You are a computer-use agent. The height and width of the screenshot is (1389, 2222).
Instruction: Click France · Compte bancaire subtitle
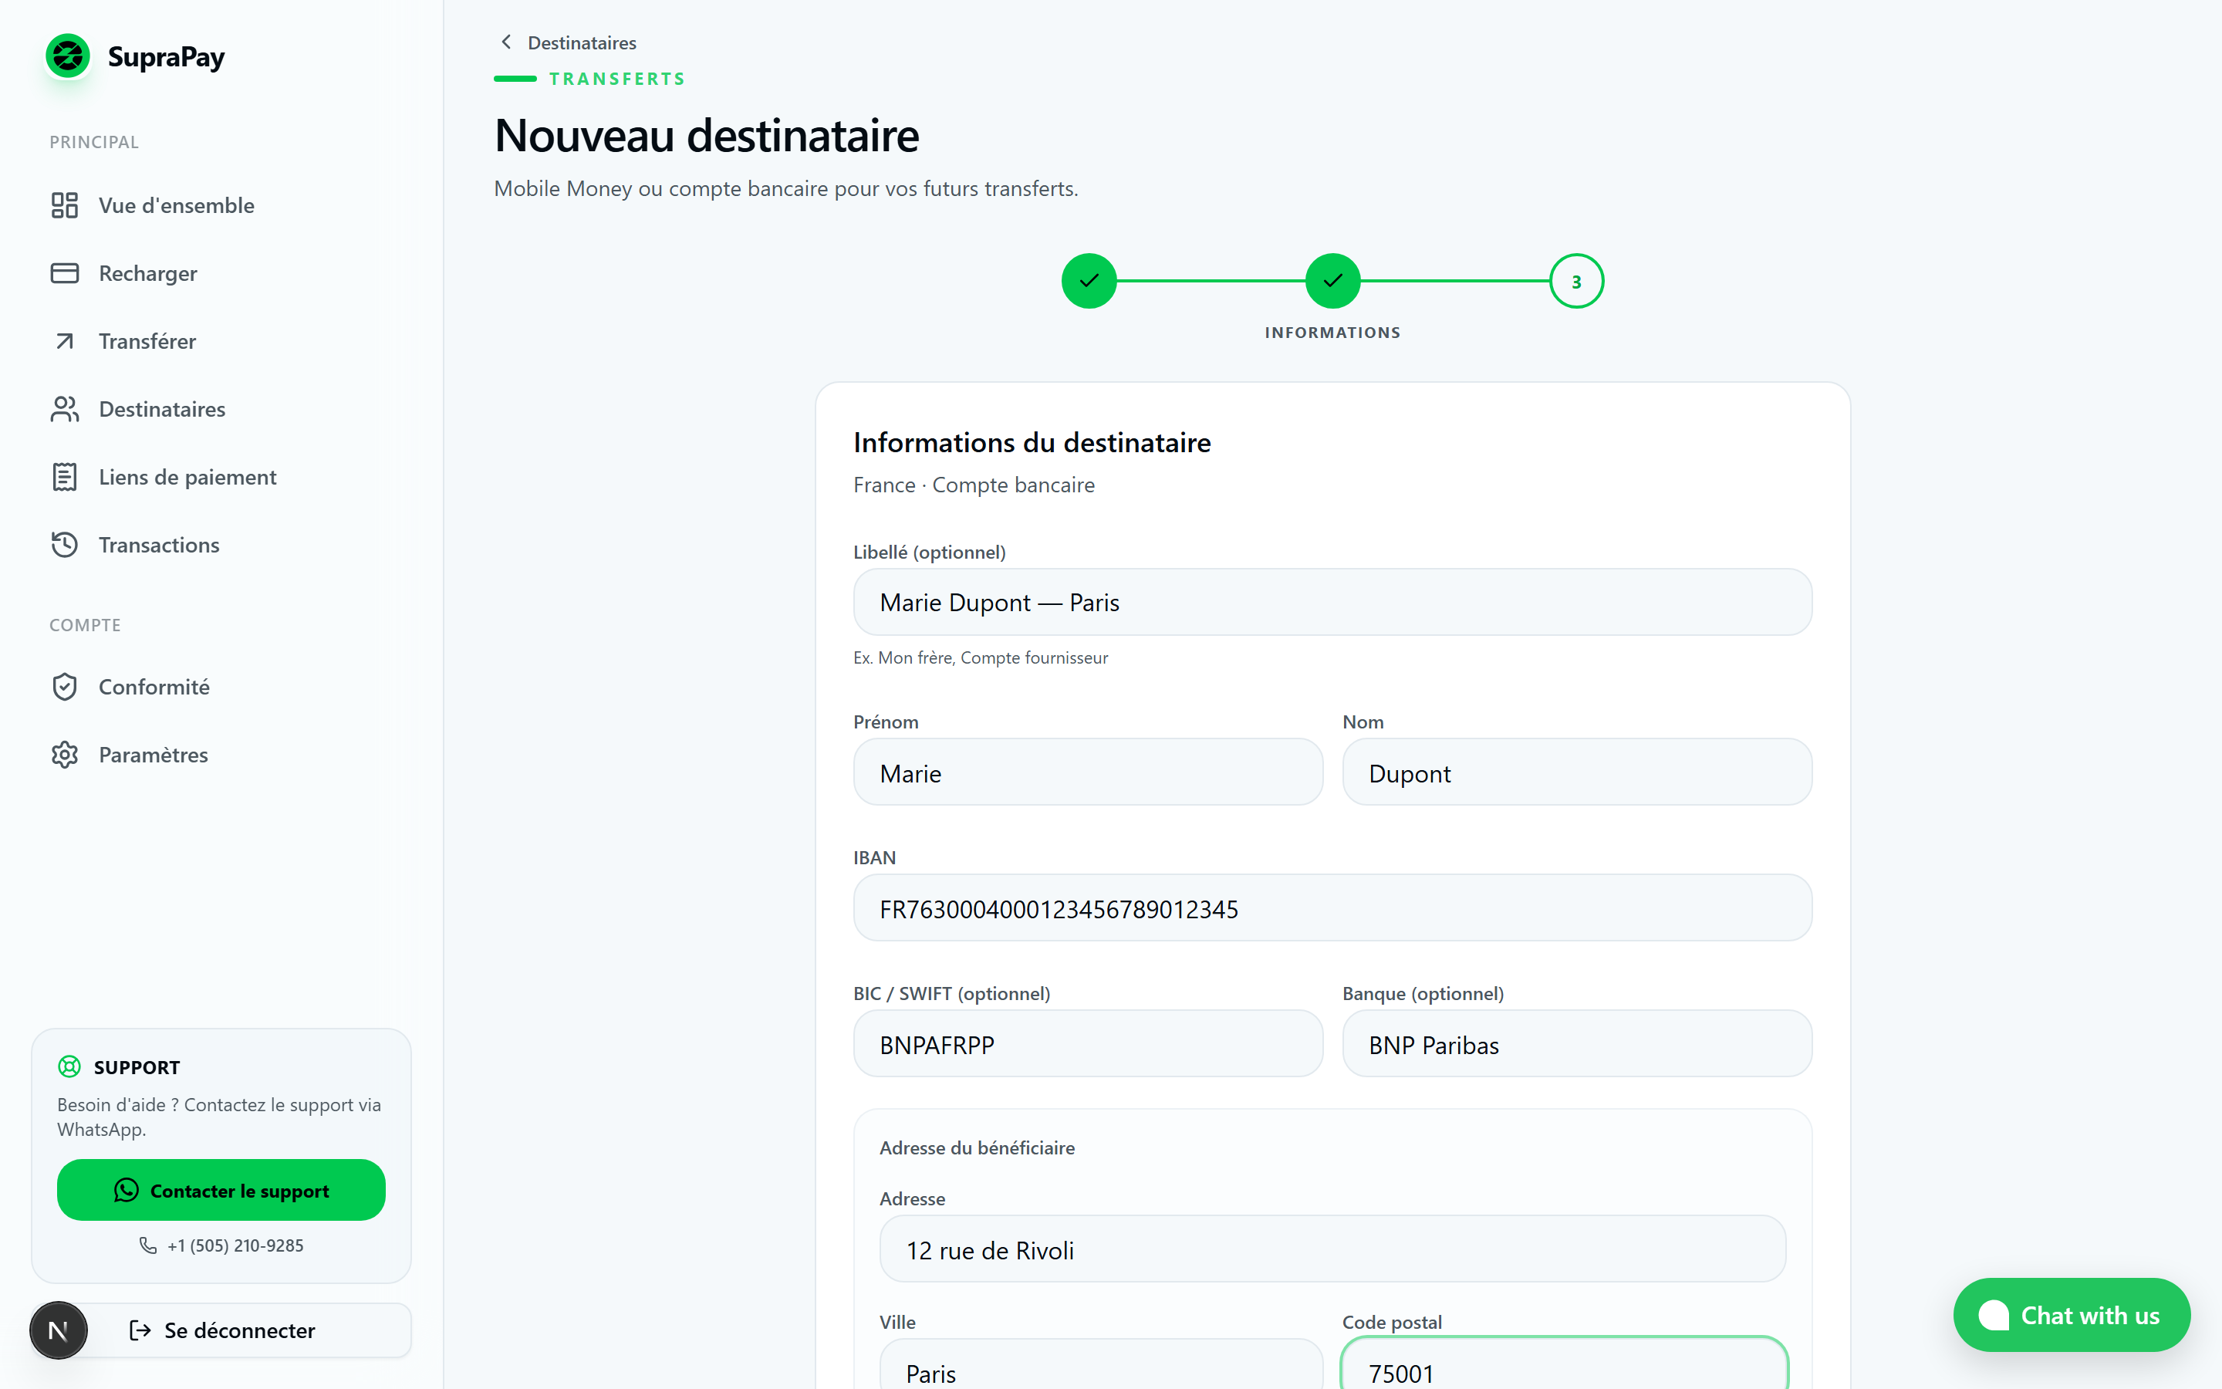click(x=973, y=484)
